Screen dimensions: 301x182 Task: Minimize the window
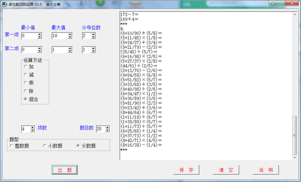coord(273,3)
